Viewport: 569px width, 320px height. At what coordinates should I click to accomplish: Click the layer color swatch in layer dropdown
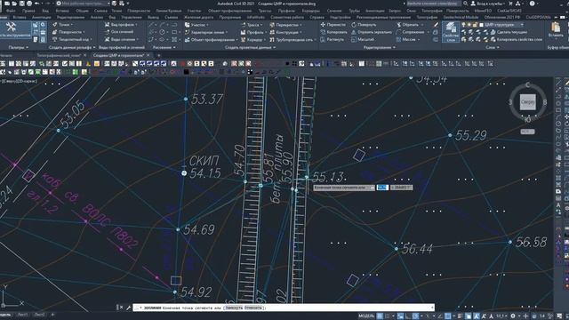[x=481, y=25]
